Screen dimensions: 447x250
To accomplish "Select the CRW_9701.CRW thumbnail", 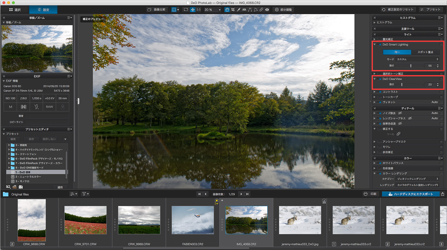I will [x=85, y=220].
